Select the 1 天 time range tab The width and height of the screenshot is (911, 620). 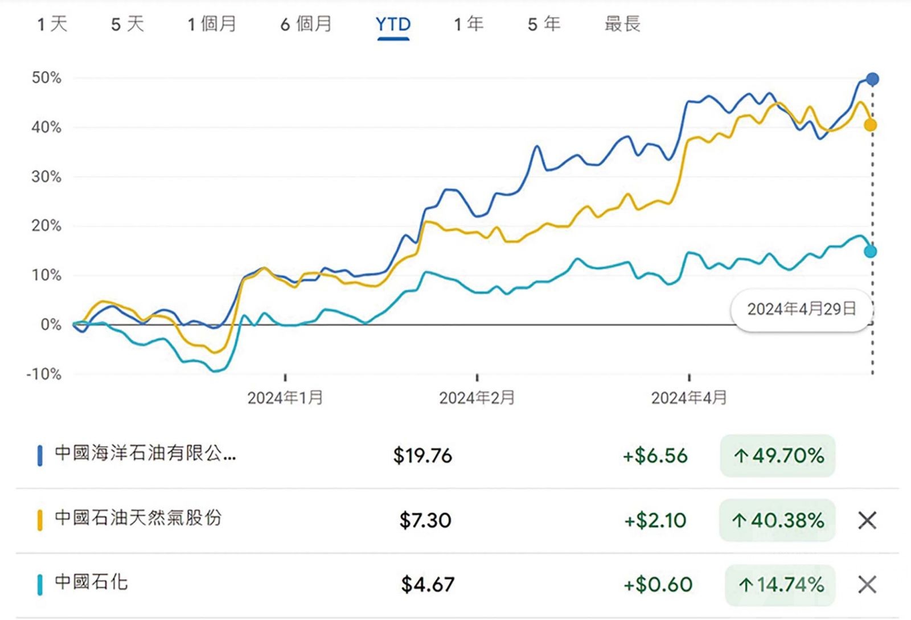click(52, 24)
